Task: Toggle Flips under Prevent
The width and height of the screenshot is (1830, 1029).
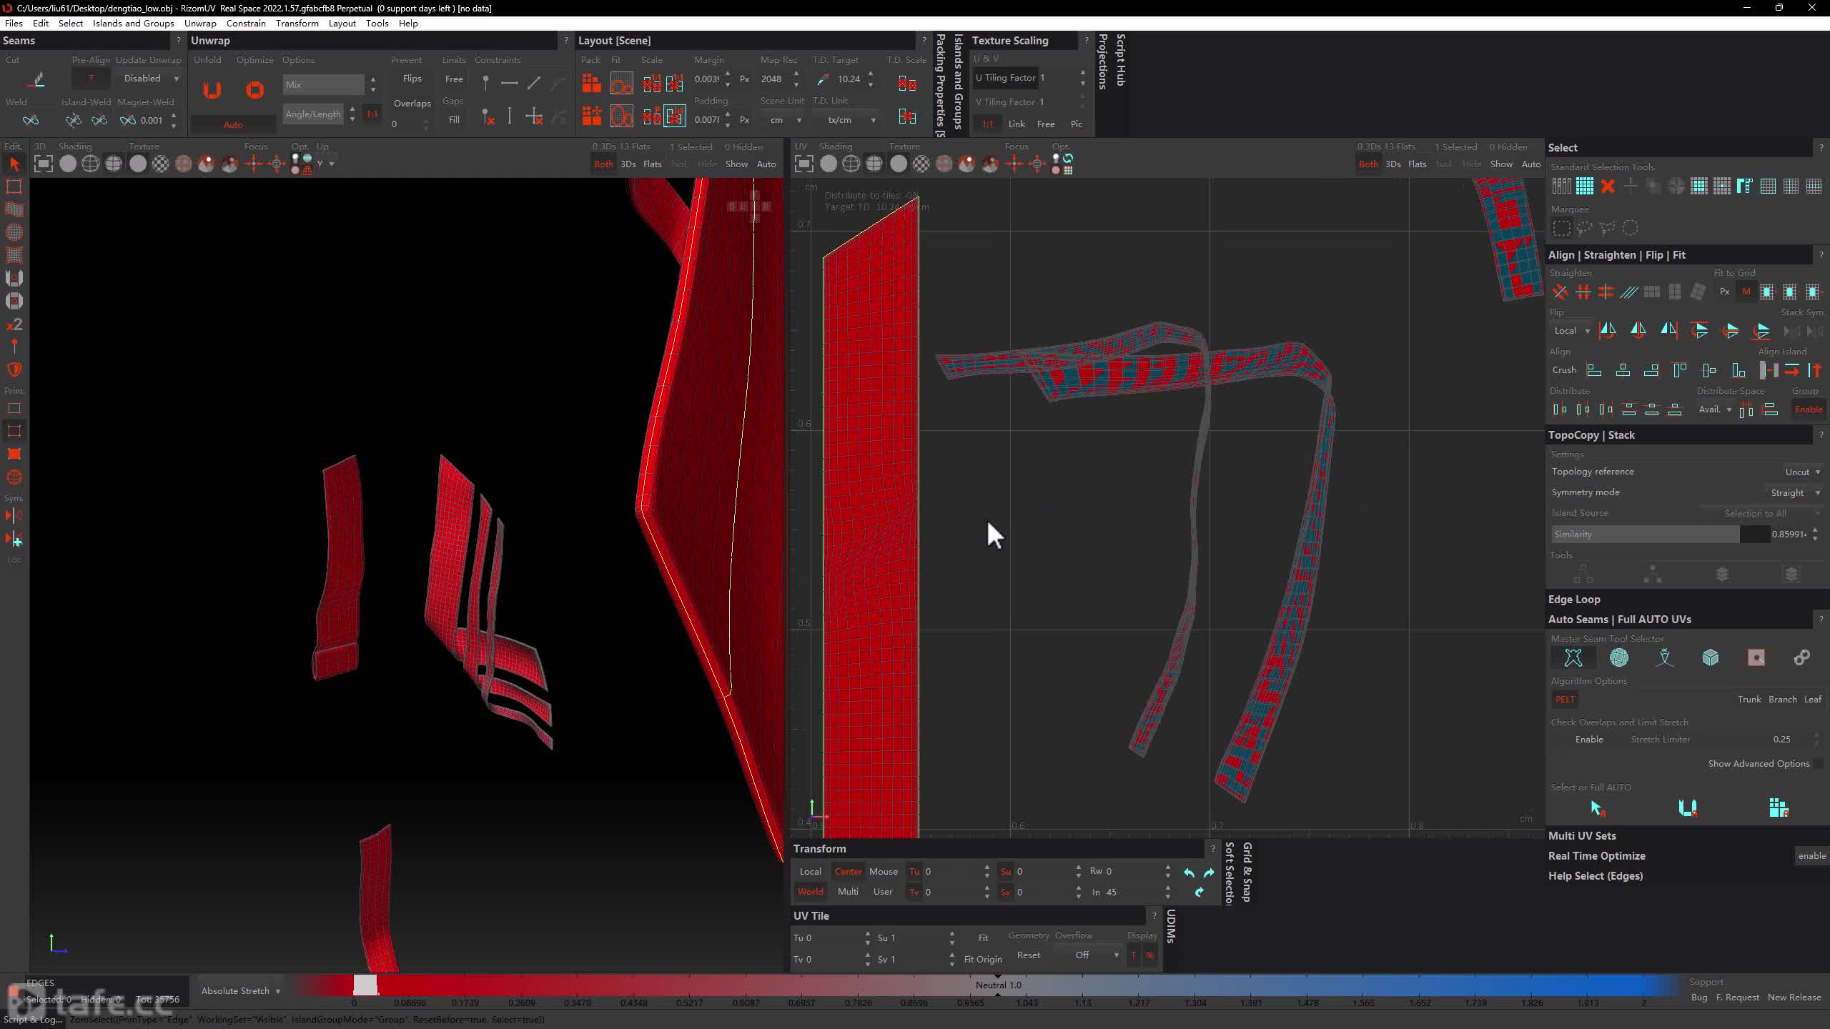Action: 412,79
